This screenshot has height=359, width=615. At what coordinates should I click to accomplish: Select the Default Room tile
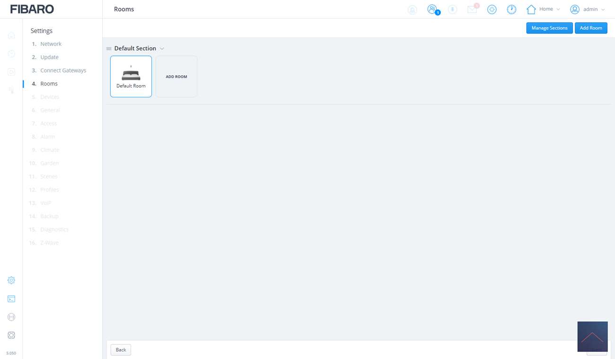point(131,77)
